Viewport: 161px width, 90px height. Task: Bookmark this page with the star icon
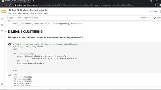coord(155,5)
